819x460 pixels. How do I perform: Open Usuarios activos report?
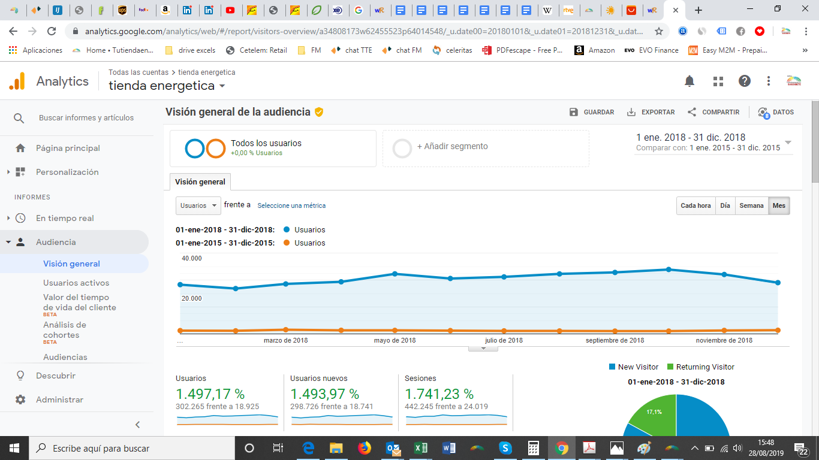(x=76, y=283)
